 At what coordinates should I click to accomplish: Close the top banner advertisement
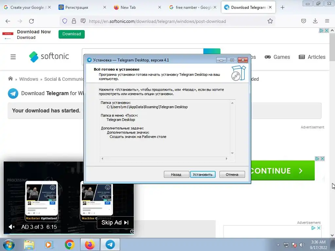[x=326, y=30]
